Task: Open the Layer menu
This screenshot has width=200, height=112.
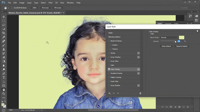Action: (29, 3)
